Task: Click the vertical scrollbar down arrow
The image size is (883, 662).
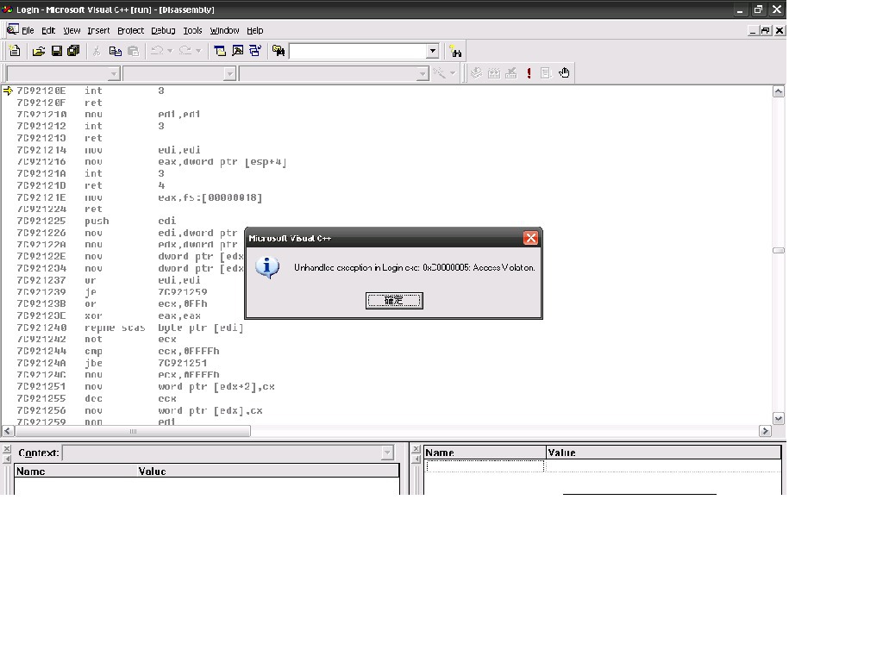Action: click(779, 418)
